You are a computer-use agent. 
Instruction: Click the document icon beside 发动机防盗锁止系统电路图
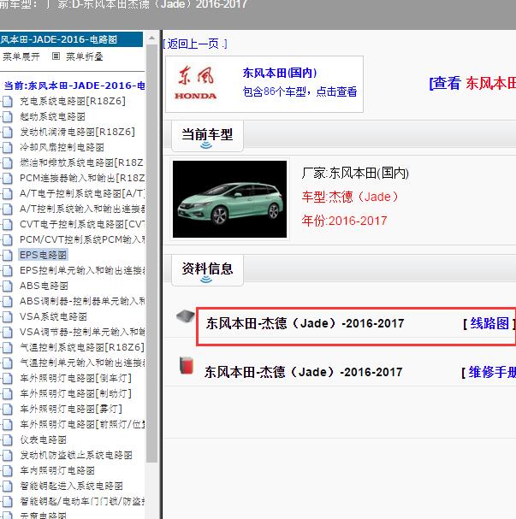point(8,456)
